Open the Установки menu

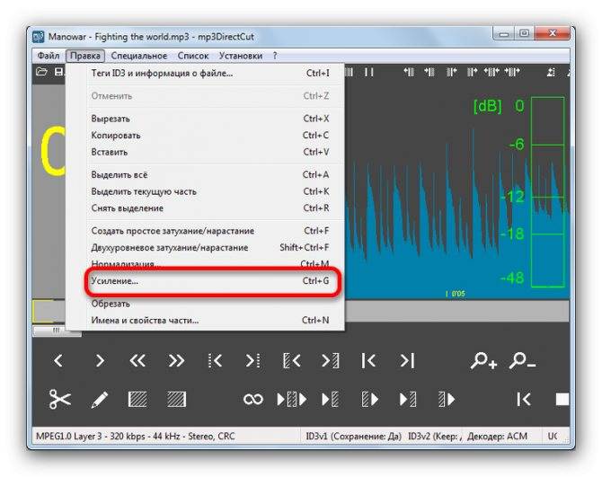click(241, 56)
